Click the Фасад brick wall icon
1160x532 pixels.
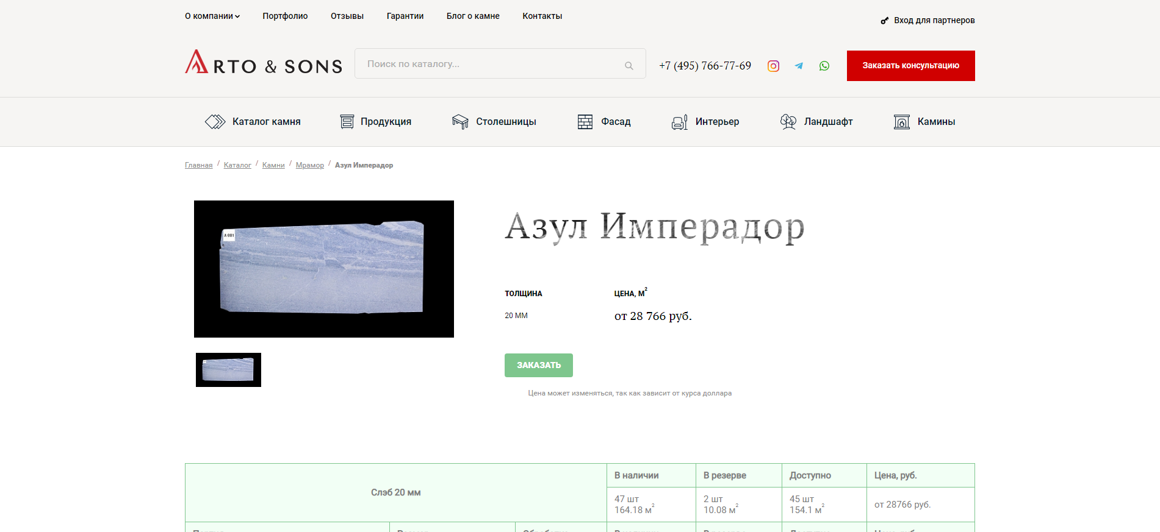[x=585, y=122]
